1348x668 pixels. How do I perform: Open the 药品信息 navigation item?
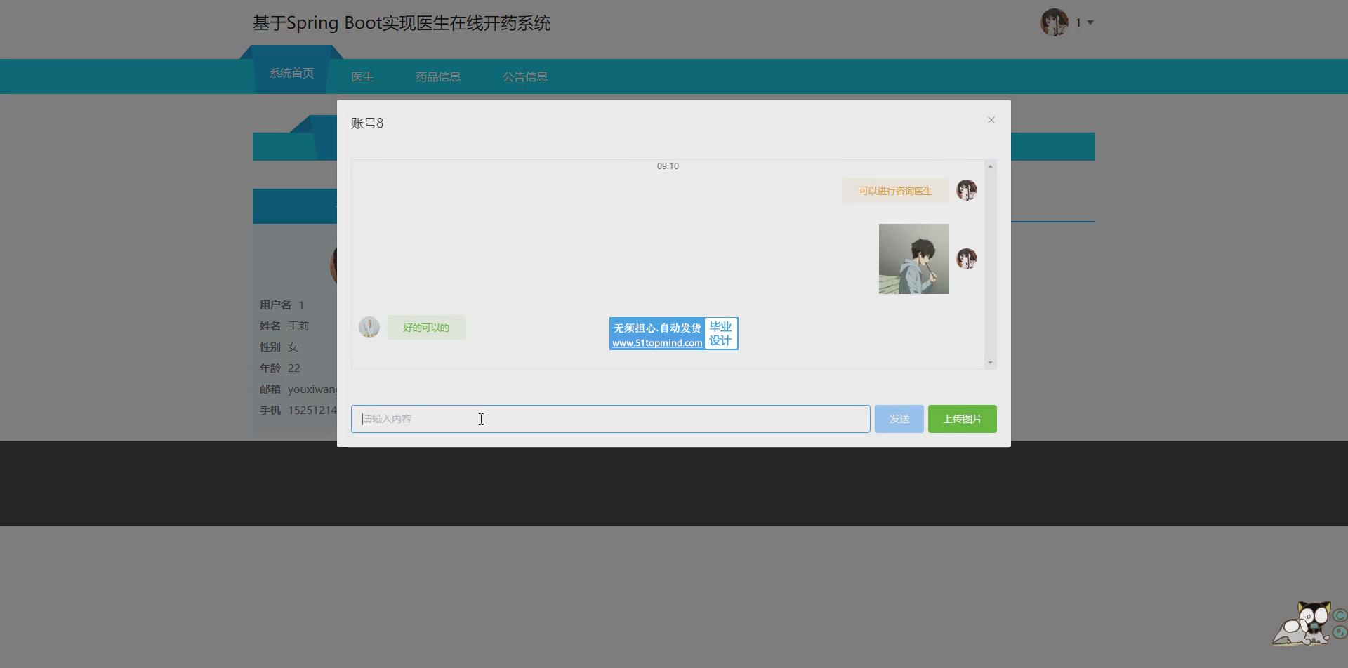[438, 76]
